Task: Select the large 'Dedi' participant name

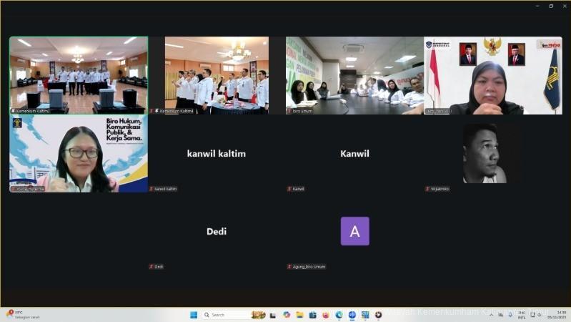Action: click(x=217, y=231)
